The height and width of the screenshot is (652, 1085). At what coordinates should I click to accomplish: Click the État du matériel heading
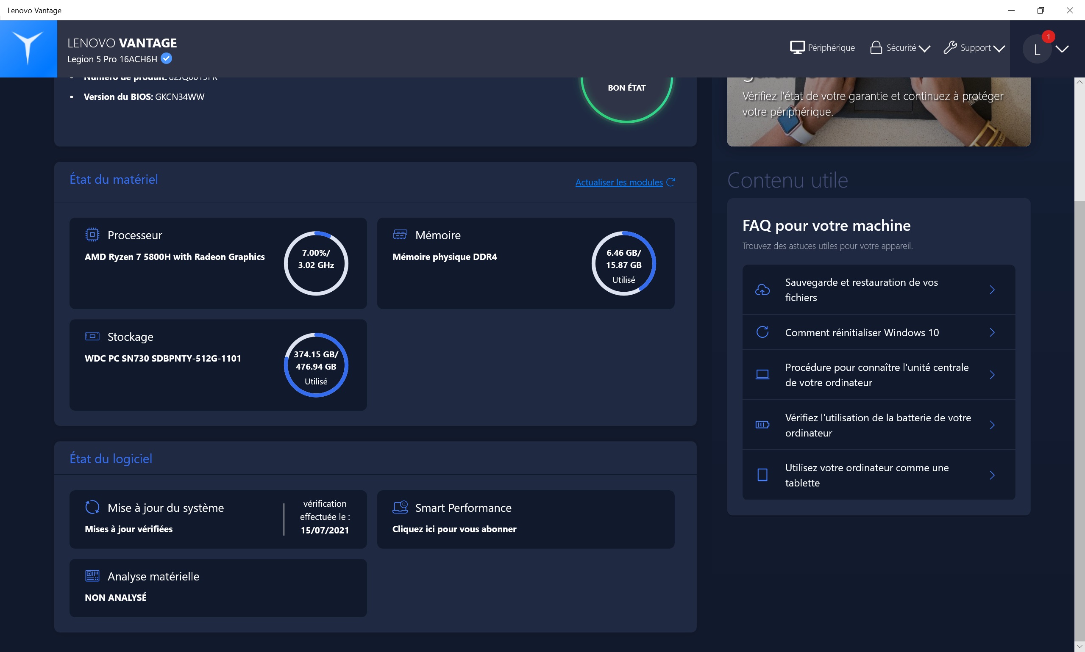click(x=114, y=179)
